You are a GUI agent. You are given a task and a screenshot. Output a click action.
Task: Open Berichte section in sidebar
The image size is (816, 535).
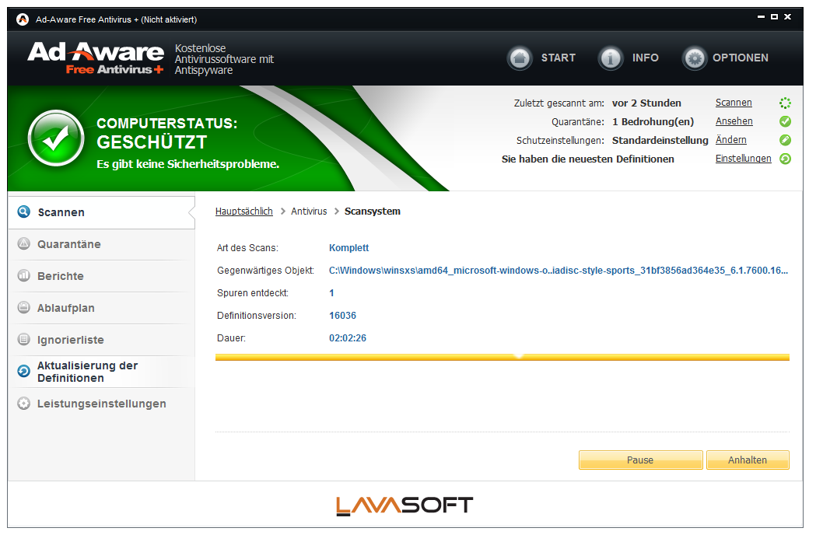coord(60,276)
